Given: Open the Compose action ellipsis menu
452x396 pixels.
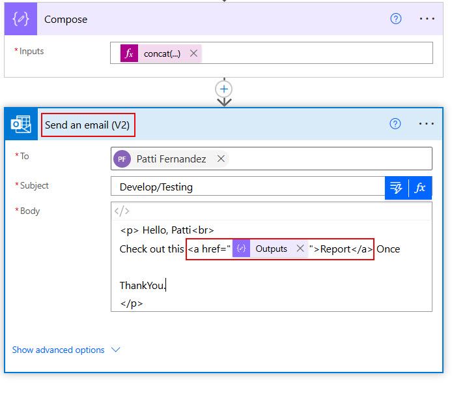Looking at the screenshot, I should point(427,19).
